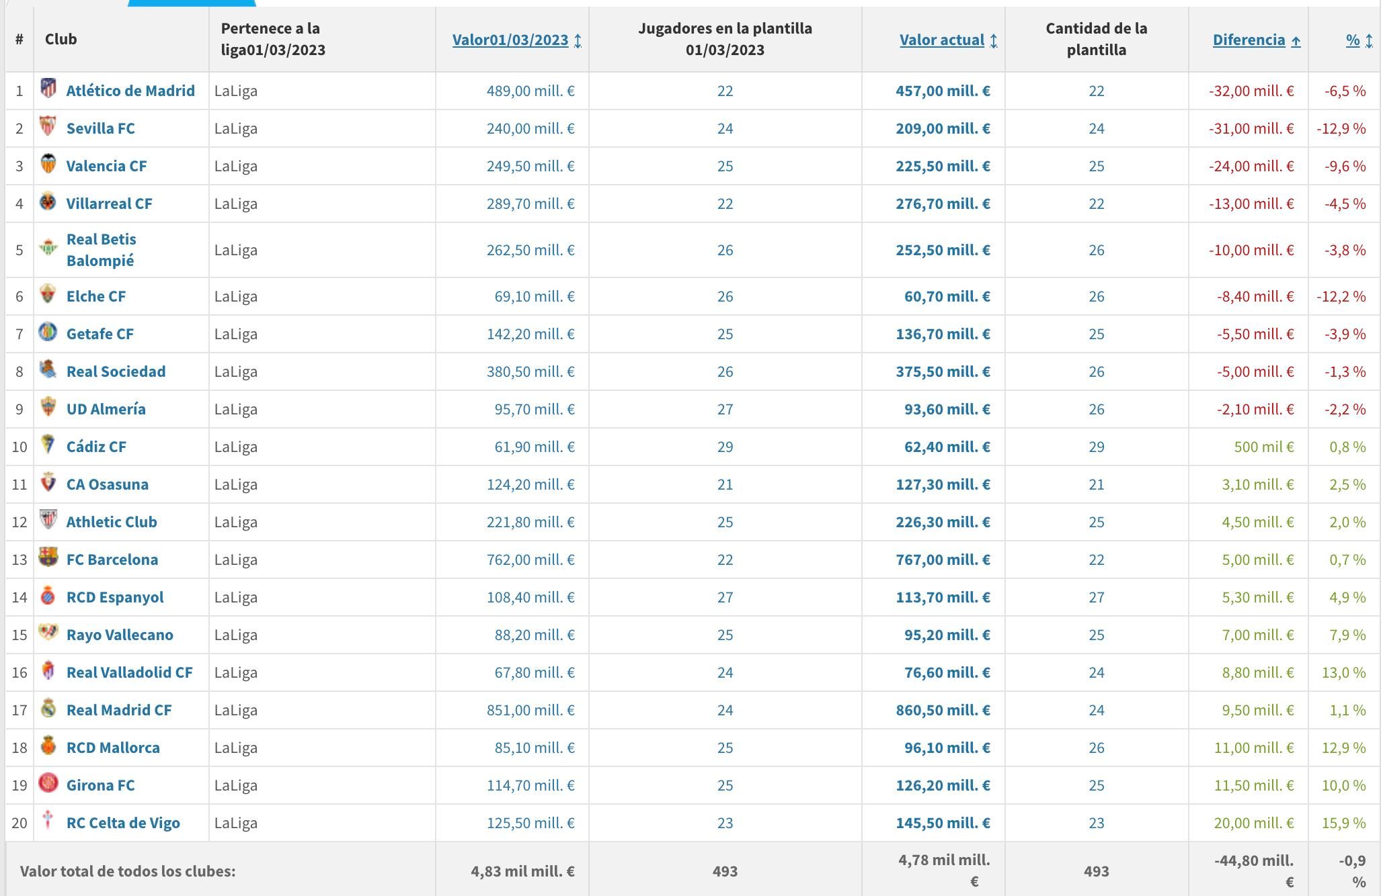Click the Real Betis crest icon
Screen dimensions: 1381x896
pos(48,248)
